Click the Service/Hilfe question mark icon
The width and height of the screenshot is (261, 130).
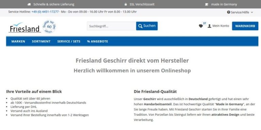[x=228, y=12]
